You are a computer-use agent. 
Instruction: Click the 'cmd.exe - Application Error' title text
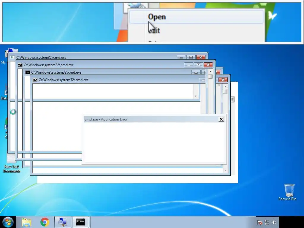[x=106, y=119]
